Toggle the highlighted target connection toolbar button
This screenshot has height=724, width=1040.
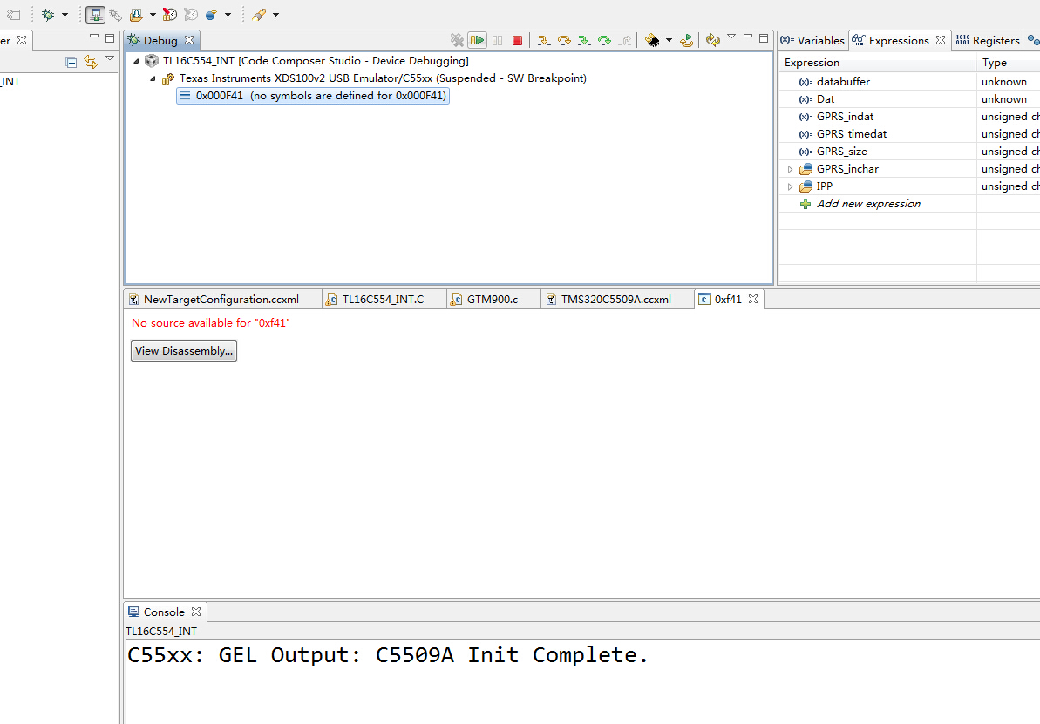tap(96, 14)
